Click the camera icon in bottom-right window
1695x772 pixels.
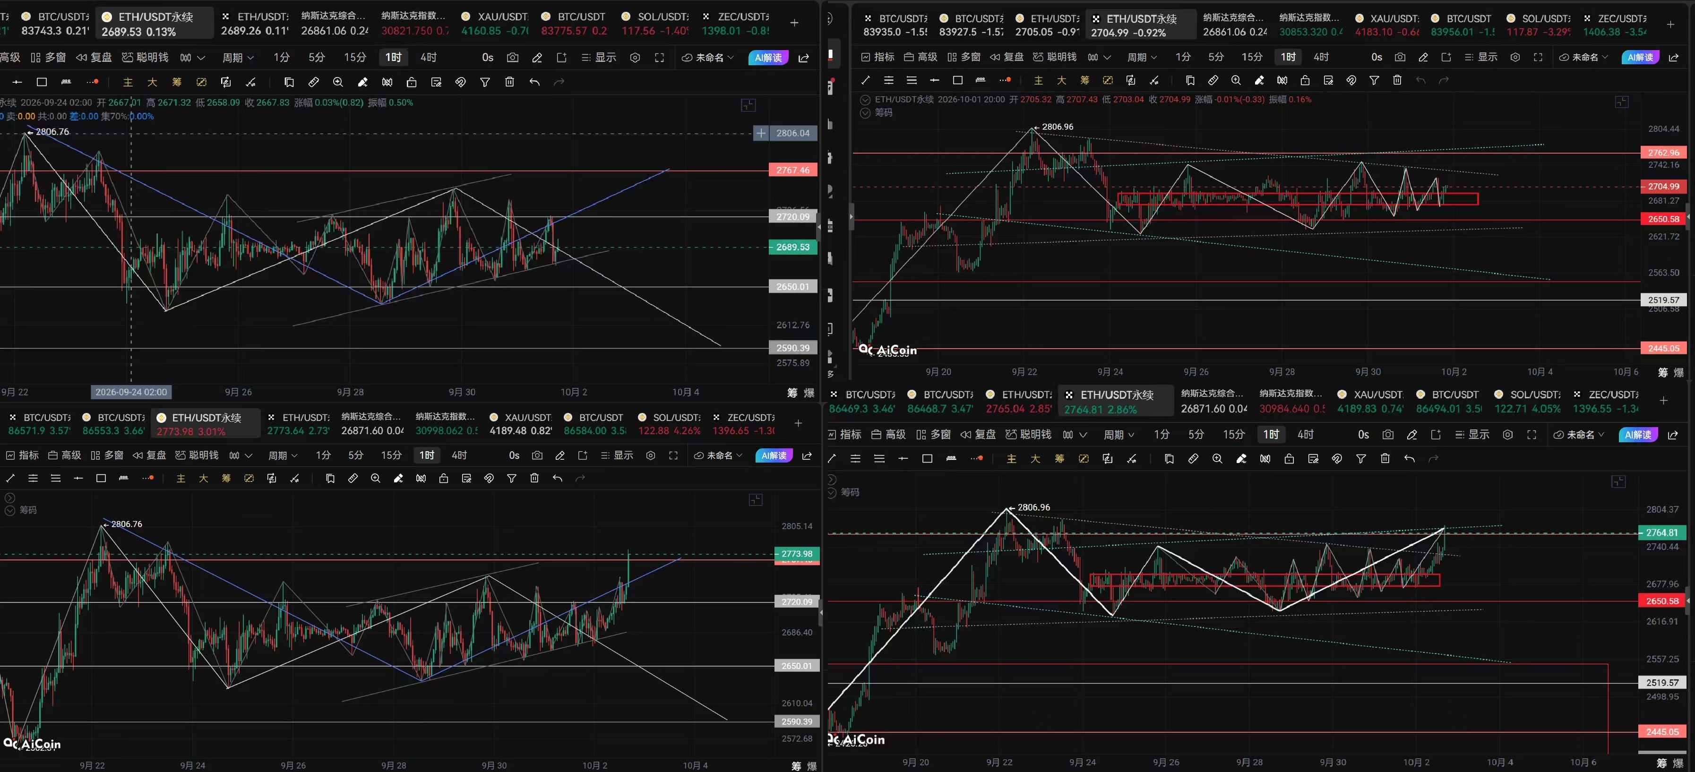click(x=1388, y=435)
